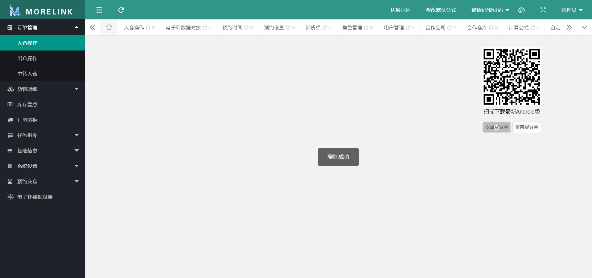This screenshot has height=278, width=592.
Task: Click the top bar refresh icon
Action: coord(121,10)
